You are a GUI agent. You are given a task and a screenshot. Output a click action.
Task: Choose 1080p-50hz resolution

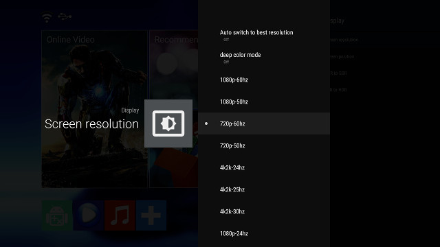coord(264,102)
